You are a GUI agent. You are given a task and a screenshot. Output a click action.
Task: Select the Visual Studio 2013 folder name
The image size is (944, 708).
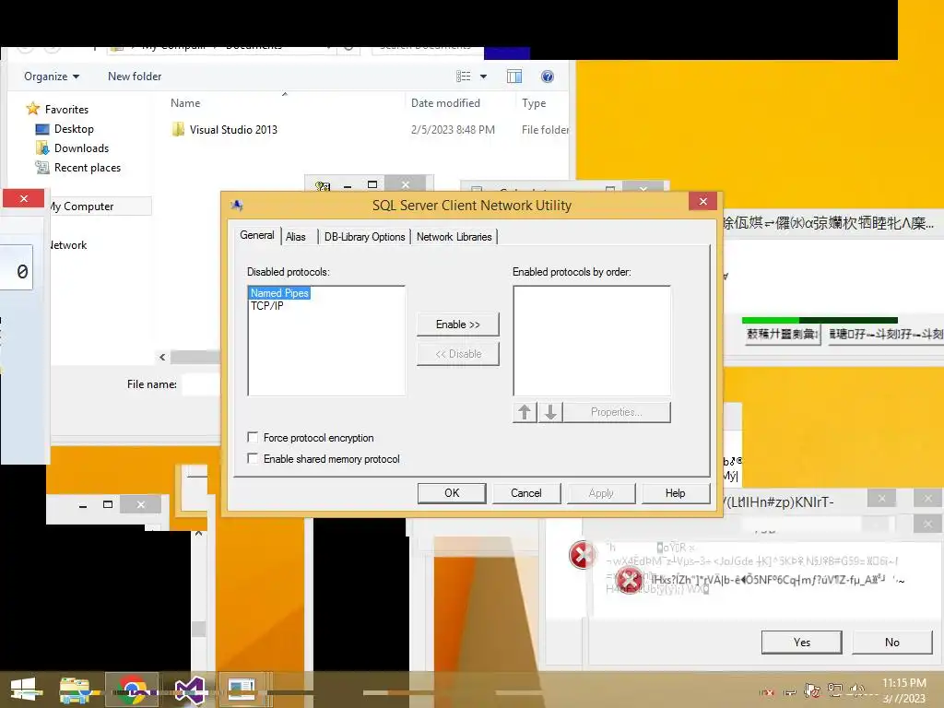tap(233, 129)
